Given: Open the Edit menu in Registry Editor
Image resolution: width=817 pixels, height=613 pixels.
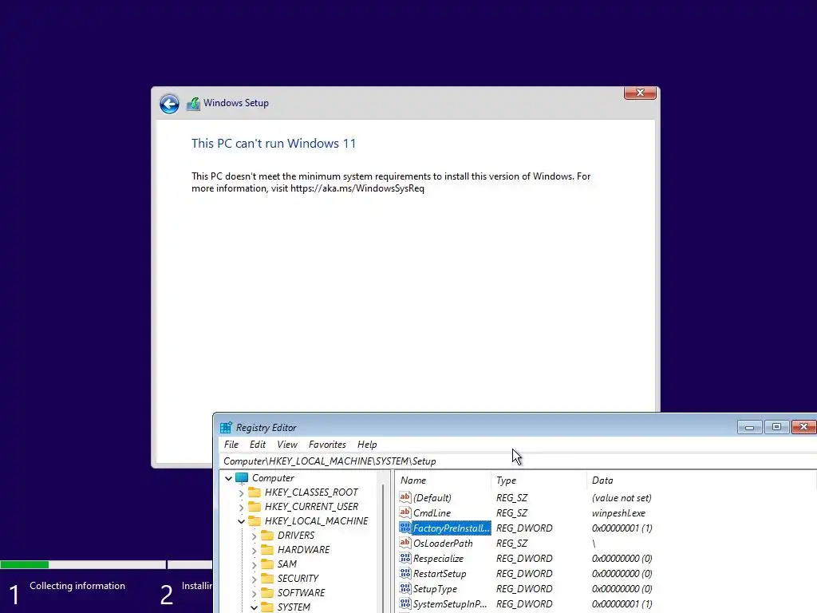Looking at the screenshot, I should click(258, 445).
